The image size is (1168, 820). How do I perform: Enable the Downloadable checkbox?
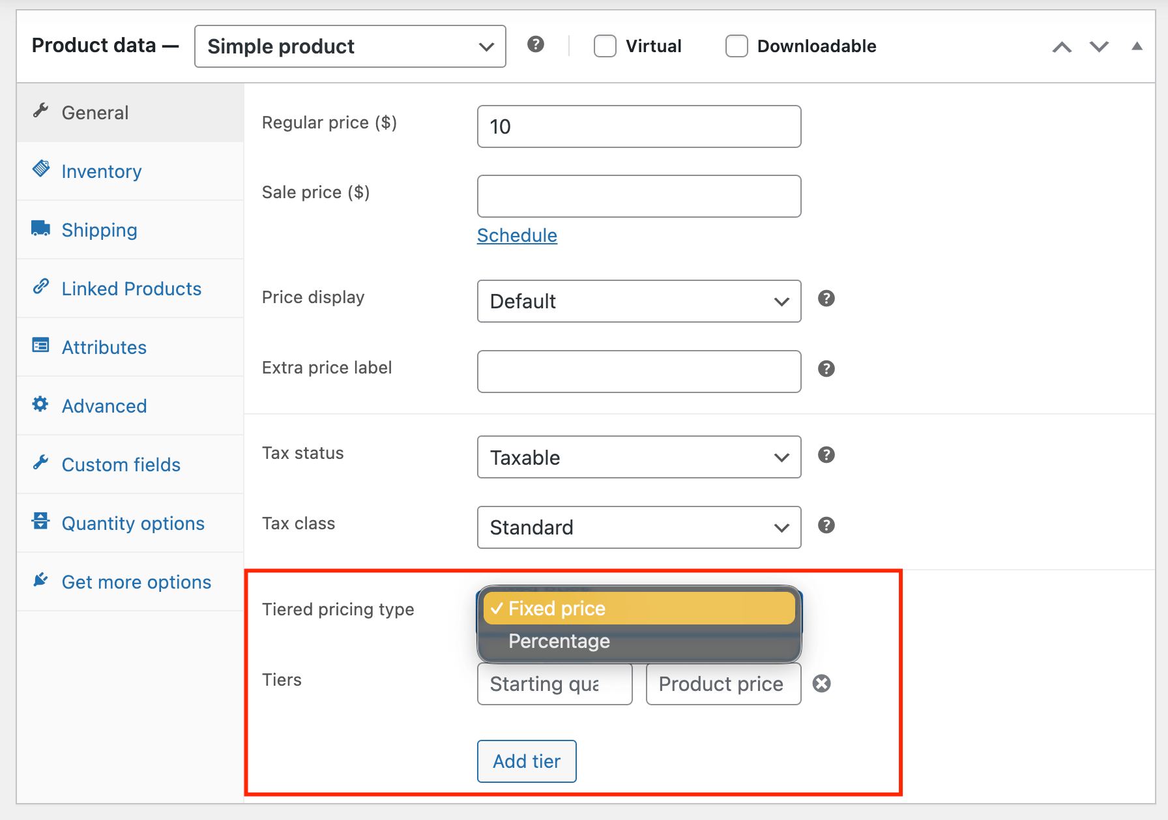pos(737,46)
